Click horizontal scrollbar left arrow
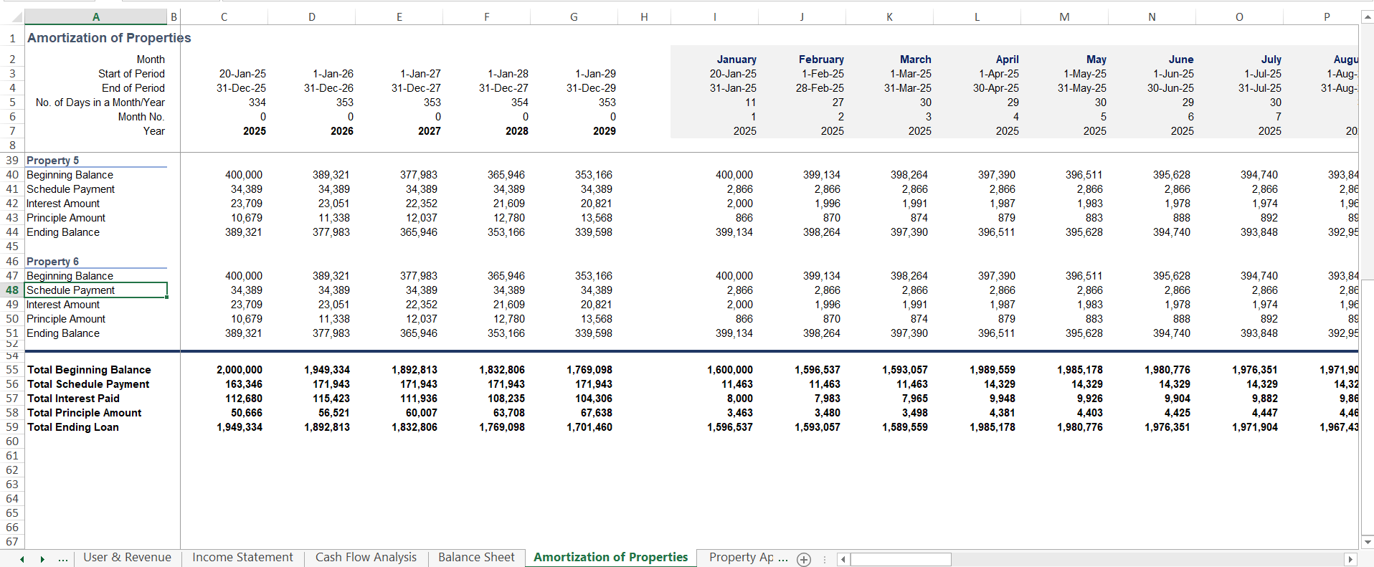The height and width of the screenshot is (567, 1374). [843, 559]
